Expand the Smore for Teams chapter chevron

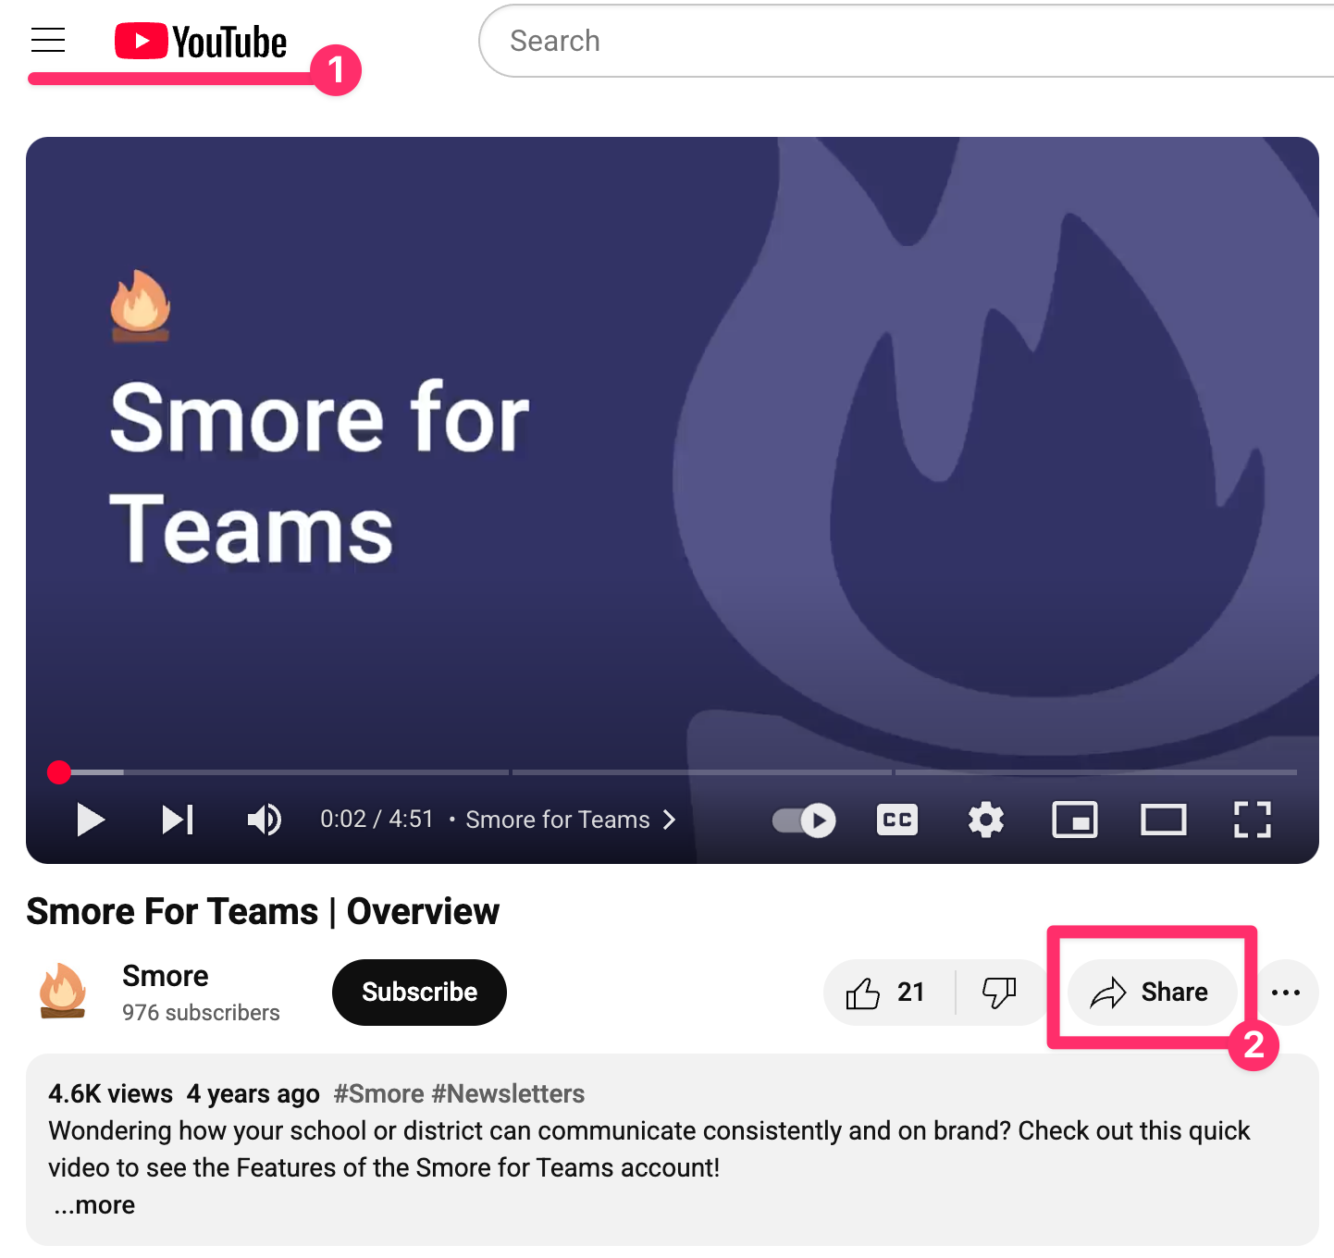pyautogui.click(x=669, y=820)
